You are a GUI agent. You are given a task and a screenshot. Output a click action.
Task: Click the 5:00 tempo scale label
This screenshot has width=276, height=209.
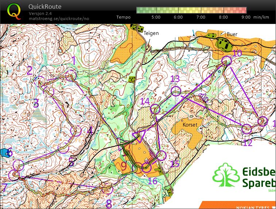pyautogui.click(x=156, y=17)
